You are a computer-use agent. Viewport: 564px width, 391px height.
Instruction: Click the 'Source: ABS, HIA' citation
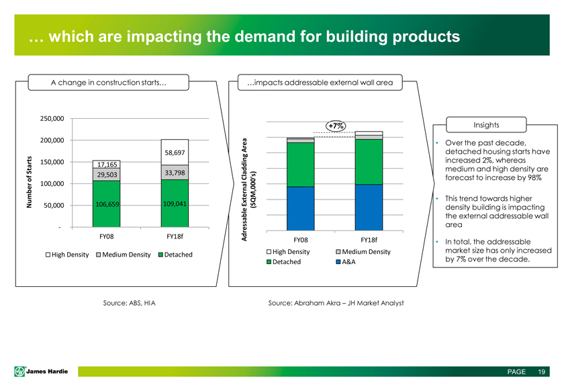coord(129,304)
